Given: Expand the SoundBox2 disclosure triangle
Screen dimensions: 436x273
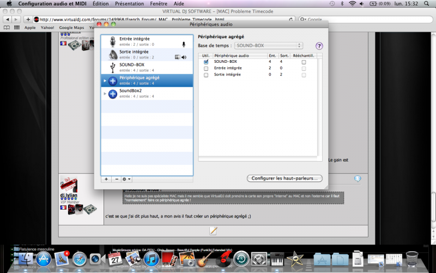Looking at the screenshot, I should click(105, 94).
